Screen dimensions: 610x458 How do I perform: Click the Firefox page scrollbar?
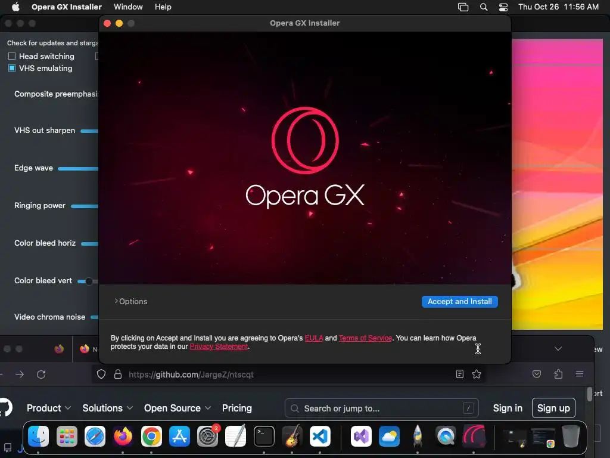tap(590, 394)
